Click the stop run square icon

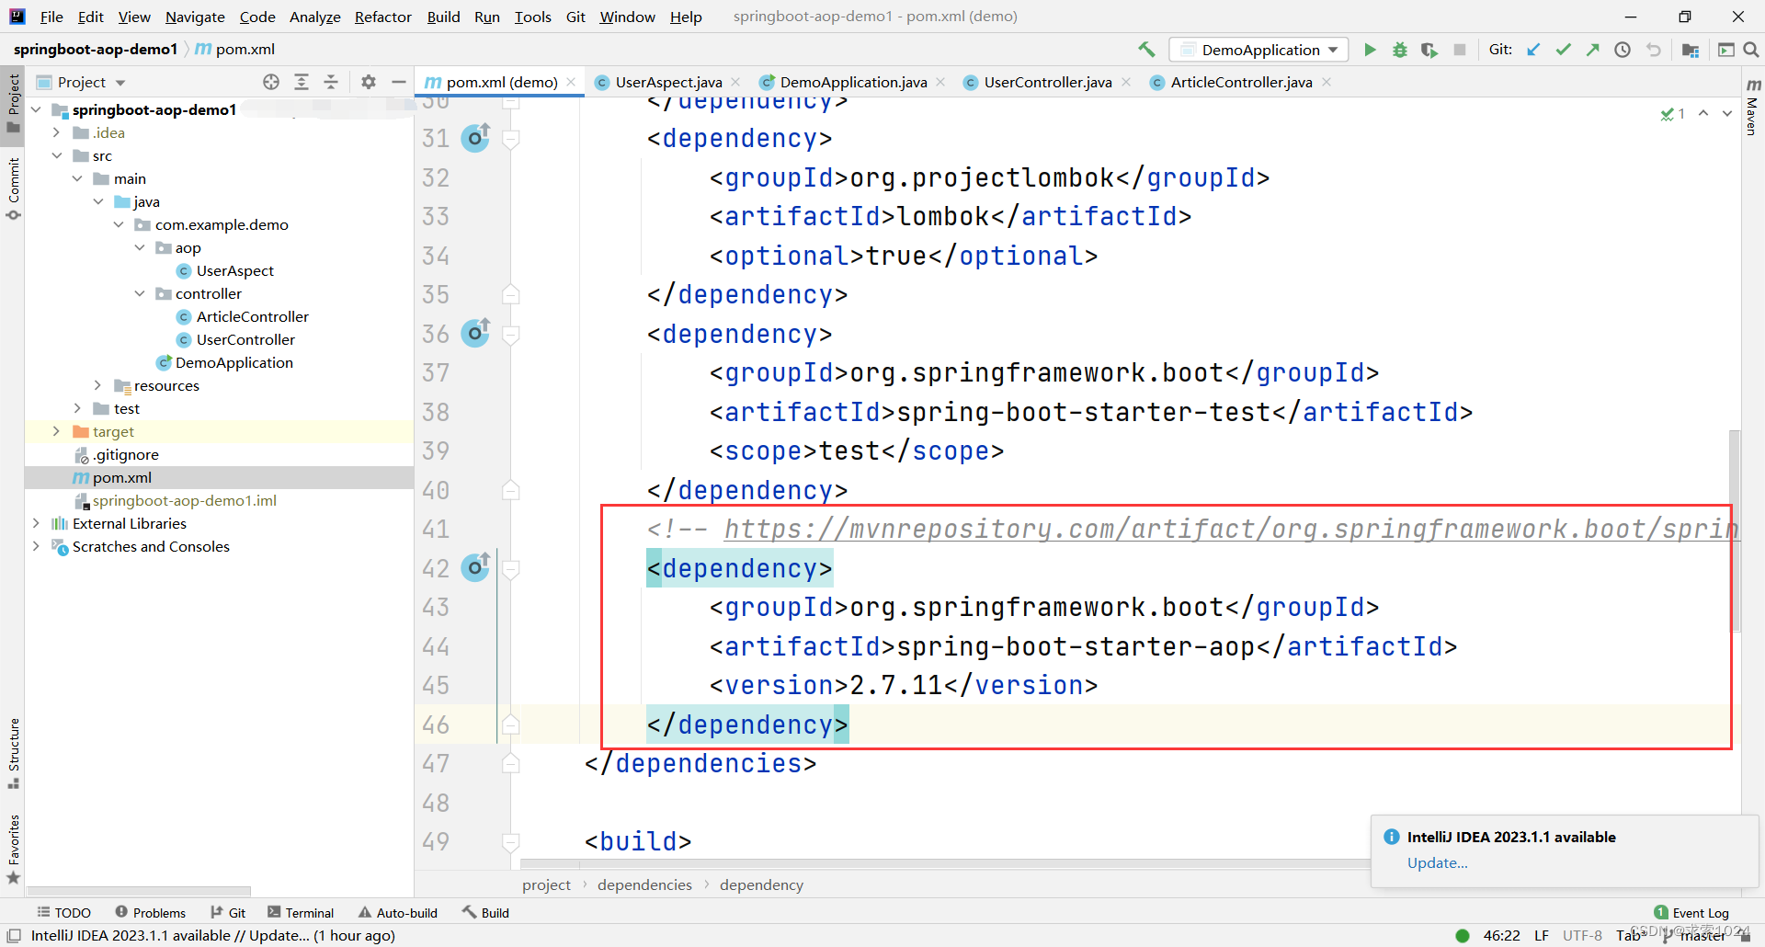[1460, 50]
